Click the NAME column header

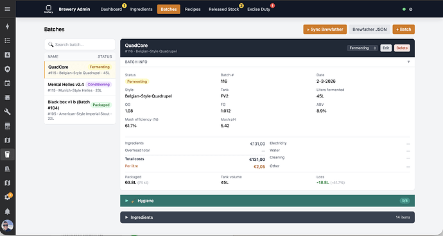53,56
